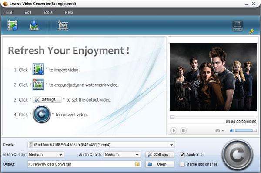This screenshot has height=173, width=261.
Task: Enable Merge into one file checkbox
Action: pyautogui.click(x=182, y=164)
